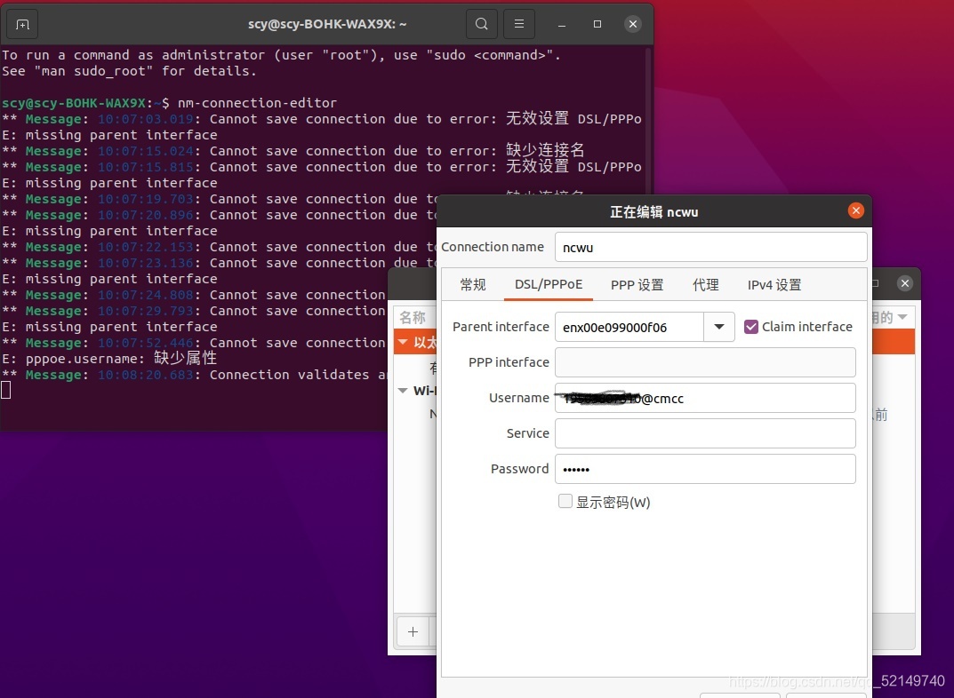Collapse the 以太网 group in connections list
Screen dimensions: 954x698
402,342
